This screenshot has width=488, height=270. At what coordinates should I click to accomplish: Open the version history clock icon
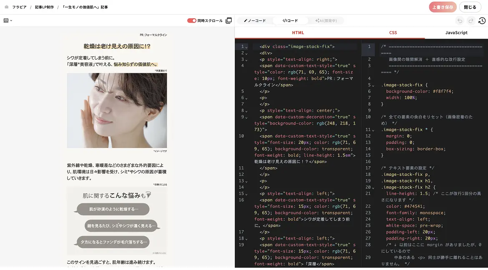[482, 20]
